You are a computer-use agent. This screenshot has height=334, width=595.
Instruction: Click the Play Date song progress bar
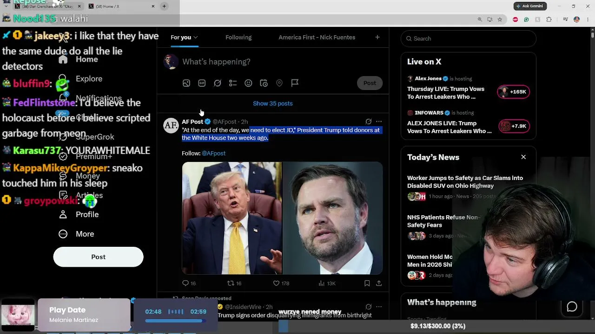click(x=176, y=321)
